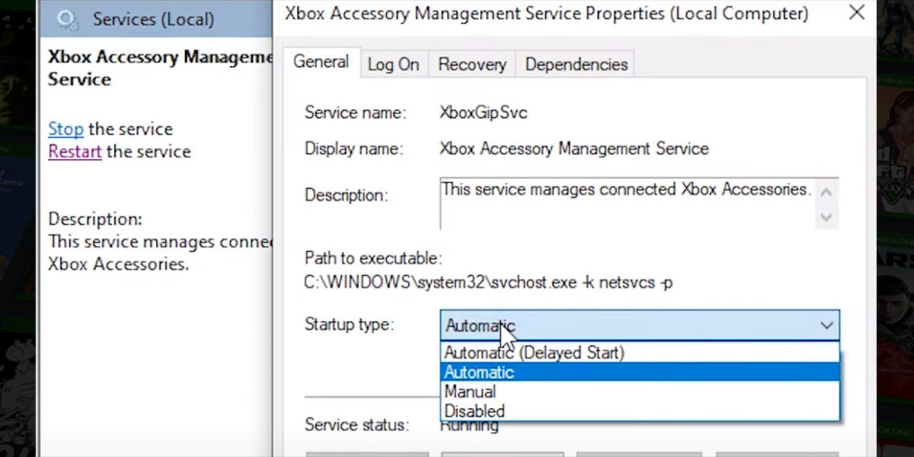
Task: Click the first button below Service status
Action: (366, 455)
